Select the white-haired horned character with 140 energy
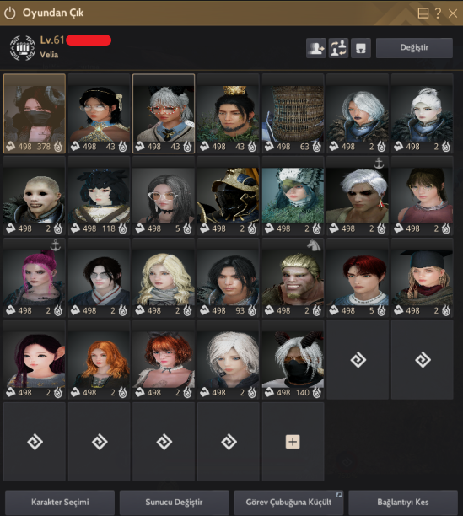Viewport: 463px width, 516px height. tap(293, 360)
